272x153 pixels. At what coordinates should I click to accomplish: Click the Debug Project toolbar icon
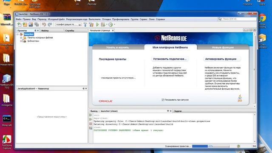click(103, 25)
